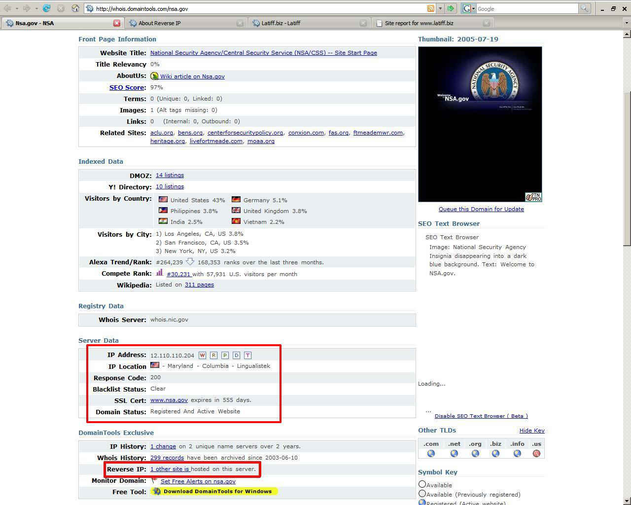Hide the Other TLDs symbol key
Viewport: 631px width, 505px height.
[531, 431]
